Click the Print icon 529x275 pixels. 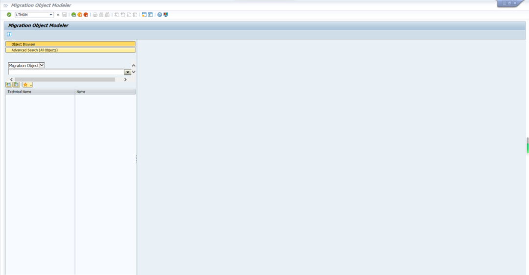(95, 15)
